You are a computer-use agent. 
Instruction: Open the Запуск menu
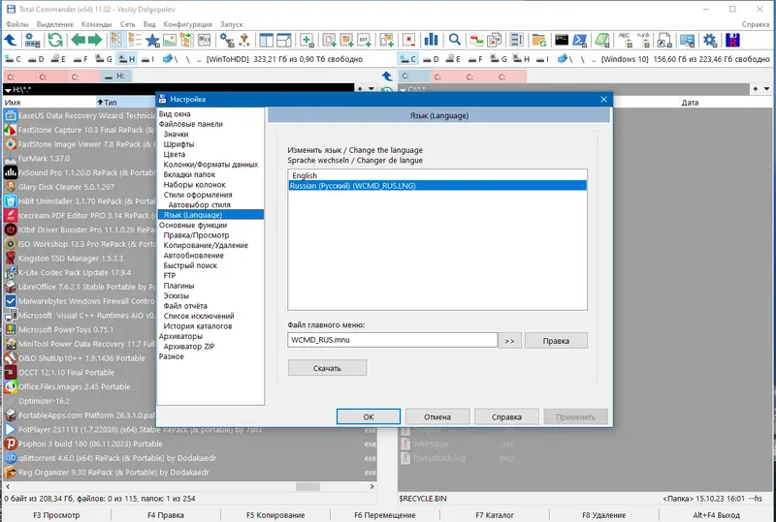[x=232, y=24]
